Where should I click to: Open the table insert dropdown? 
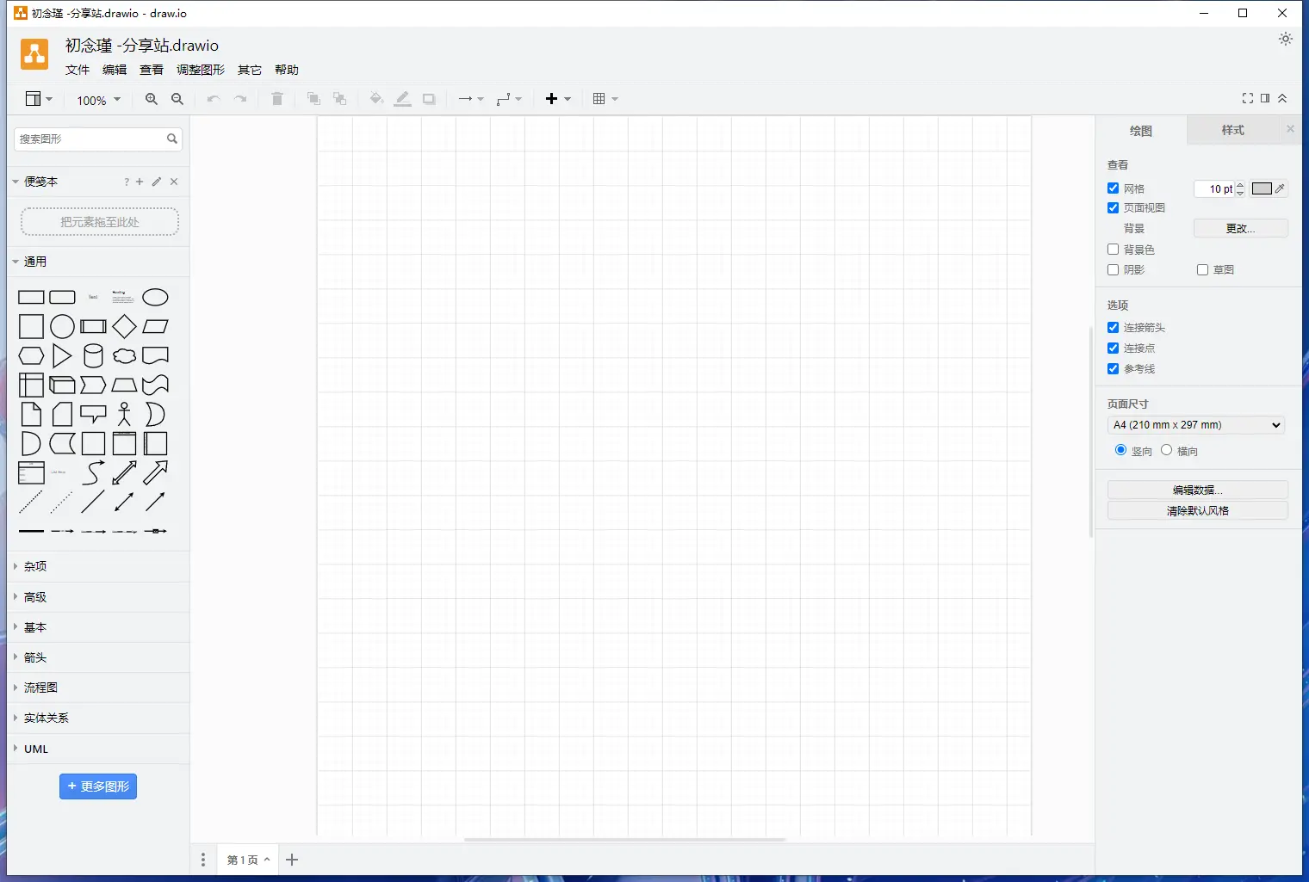[x=605, y=99]
